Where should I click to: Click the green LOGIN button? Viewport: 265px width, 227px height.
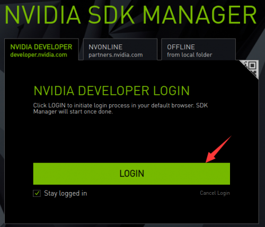[x=131, y=174]
